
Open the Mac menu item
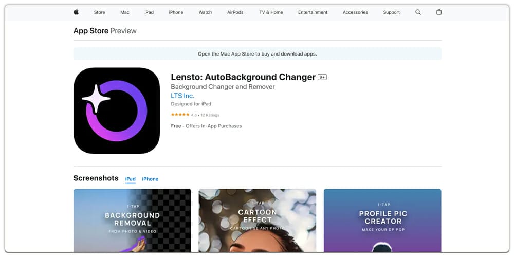[x=125, y=12]
